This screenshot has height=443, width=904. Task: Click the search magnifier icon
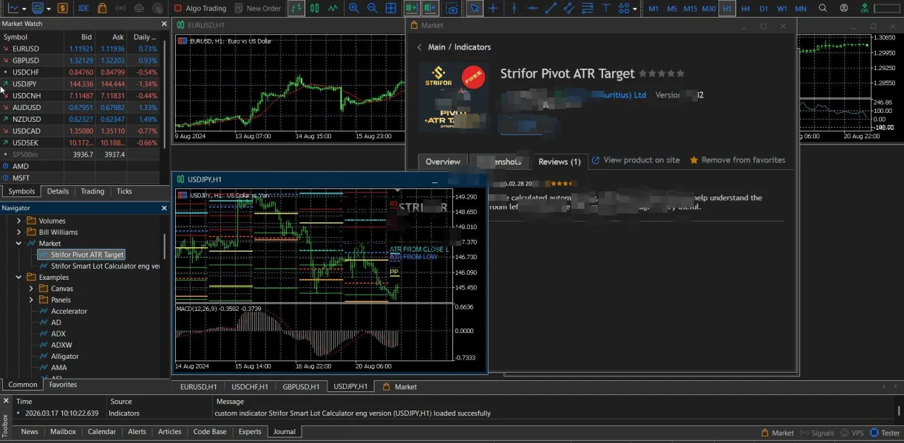point(823,8)
